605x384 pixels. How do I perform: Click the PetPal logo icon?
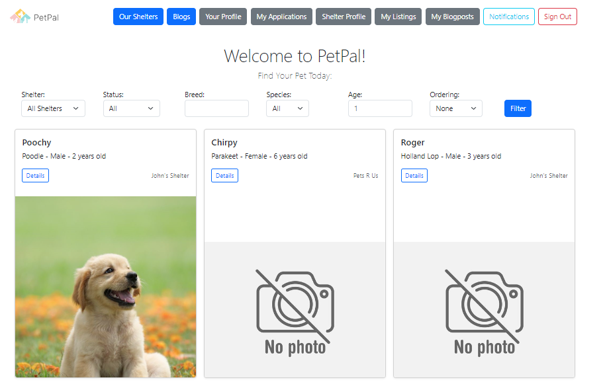tap(20, 17)
